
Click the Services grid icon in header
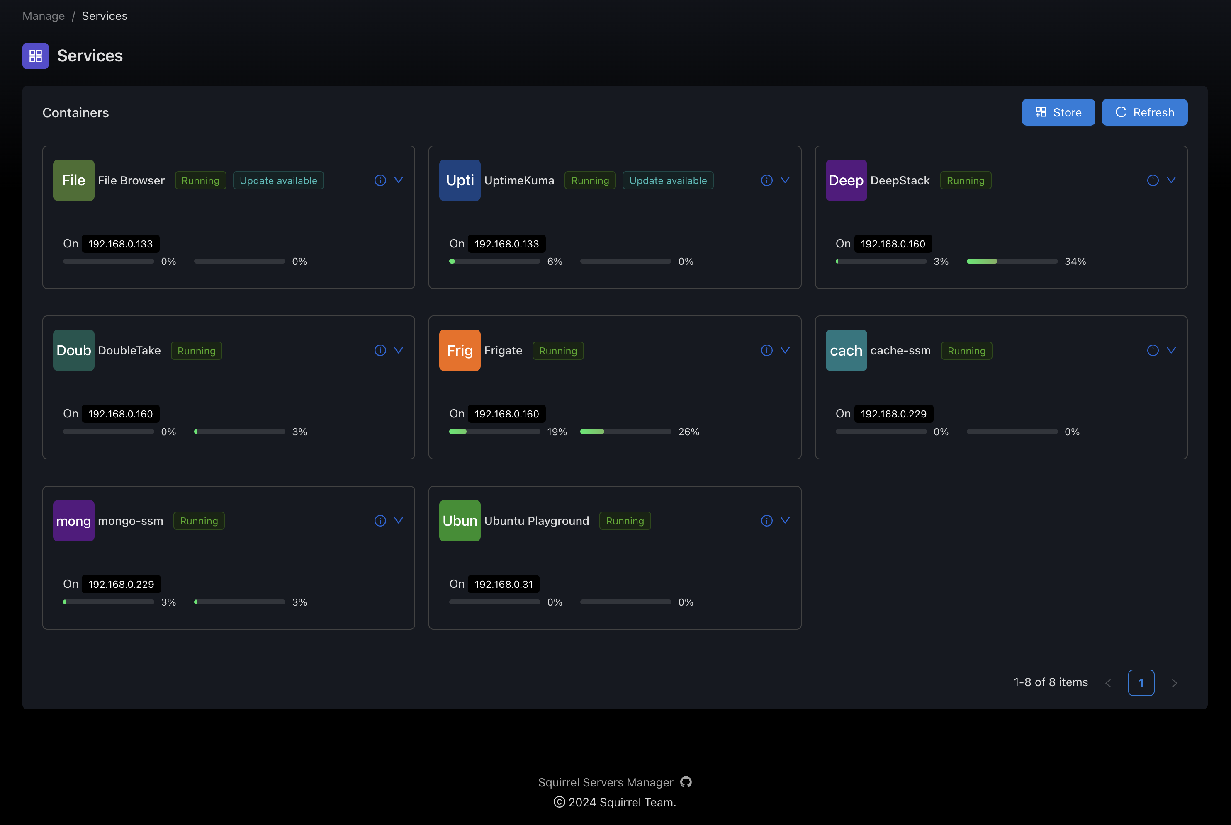pyautogui.click(x=36, y=56)
